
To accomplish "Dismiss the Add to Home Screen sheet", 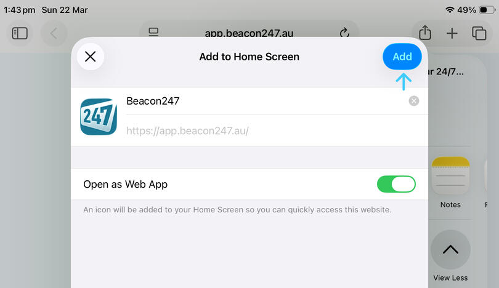I will [x=91, y=57].
